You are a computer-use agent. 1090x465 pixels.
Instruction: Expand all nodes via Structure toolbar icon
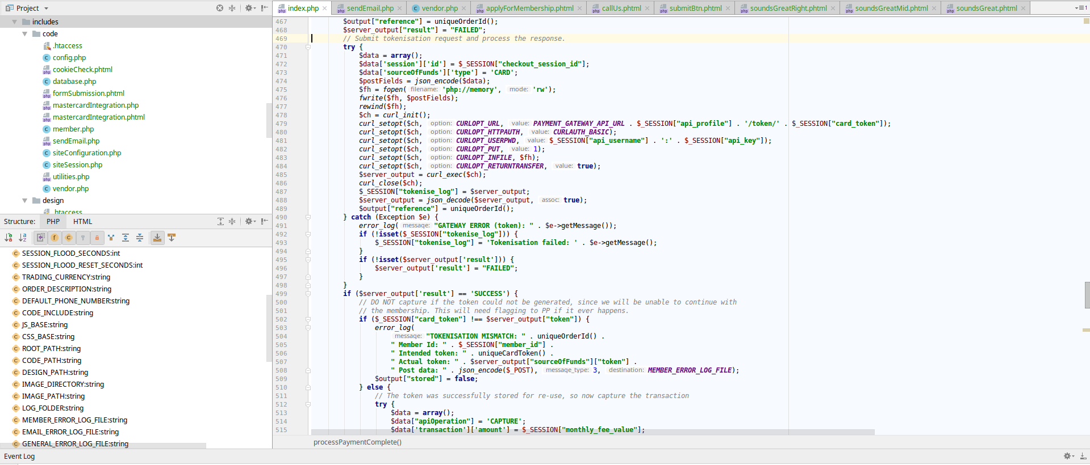point(126,238)
